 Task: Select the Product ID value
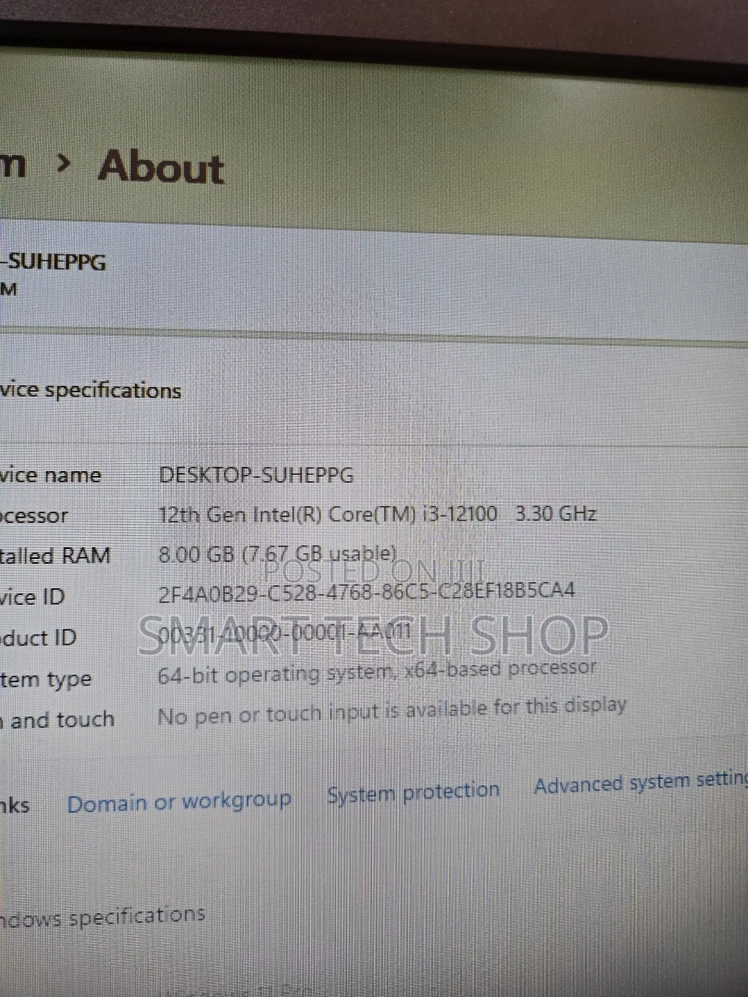[x=284, y=632]
